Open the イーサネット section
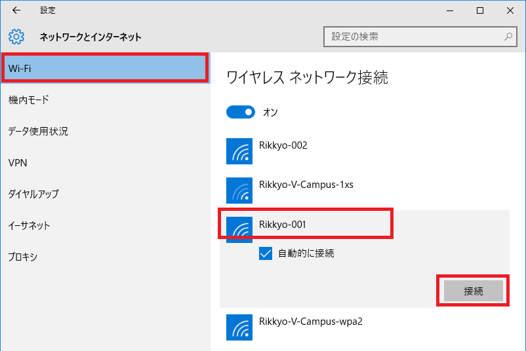The height and width of the screenshot is (351, 526). (x=105, y=225)
